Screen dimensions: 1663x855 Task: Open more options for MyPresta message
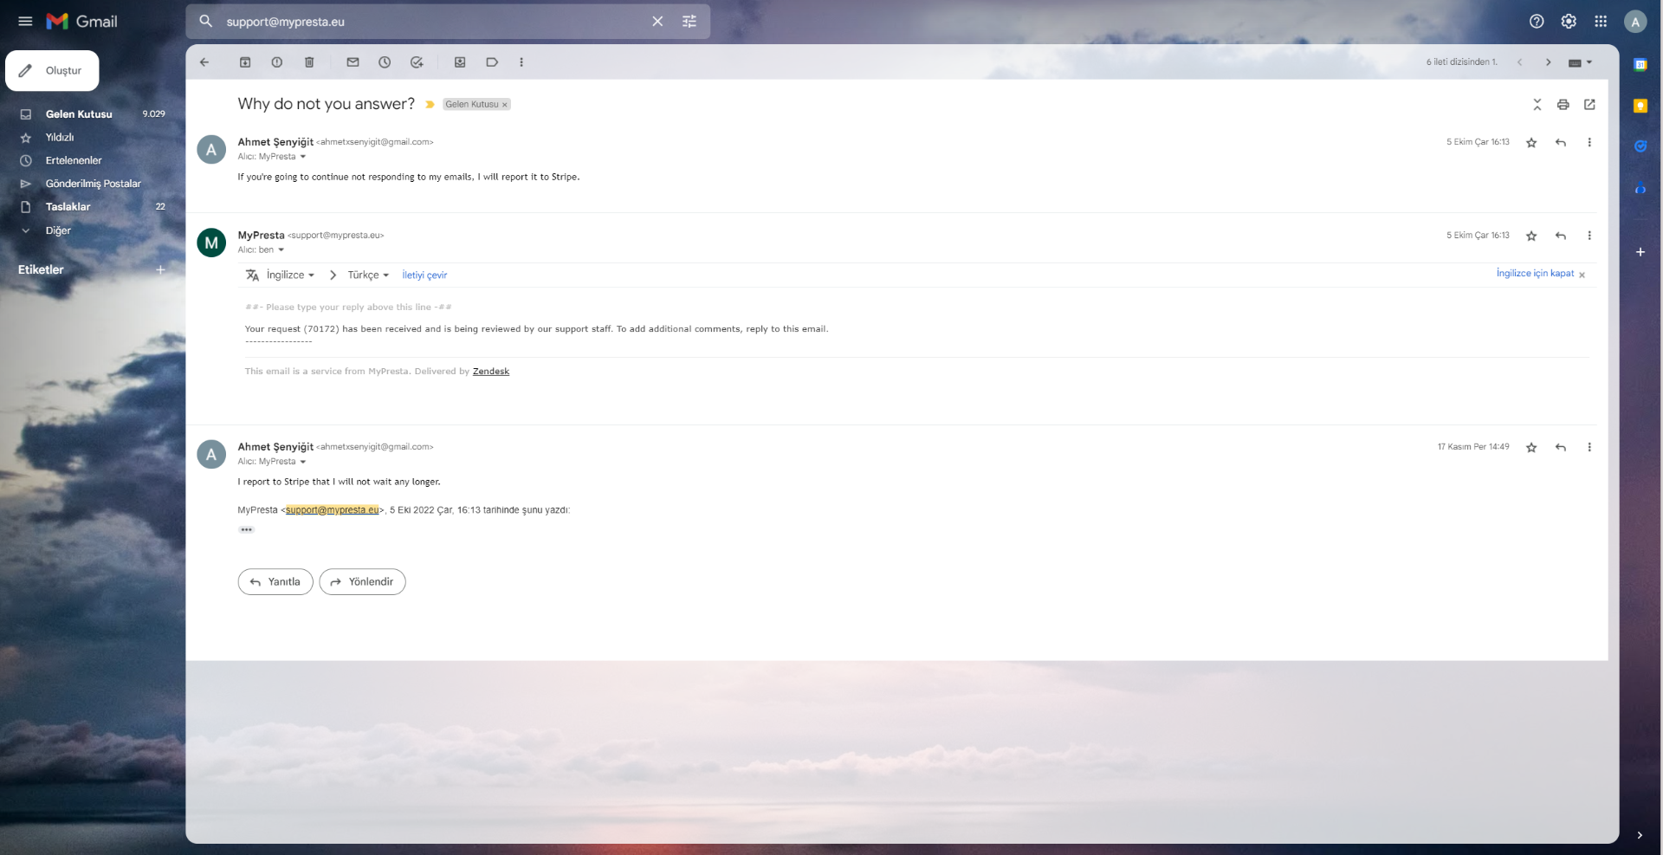[1589, 236]
